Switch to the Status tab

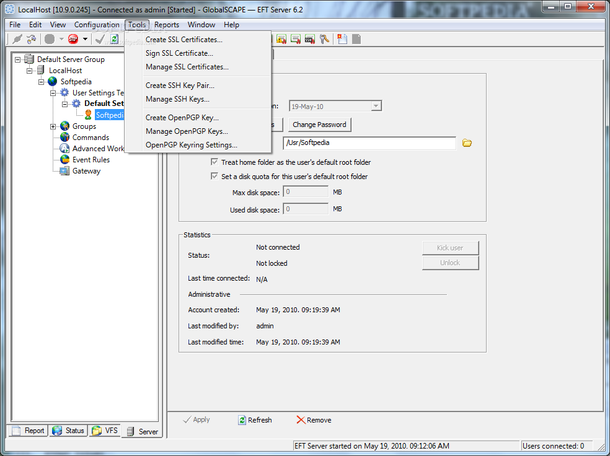click(68, 431)
